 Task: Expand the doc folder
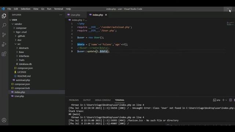pyautogui.click(x=15, y=40)
